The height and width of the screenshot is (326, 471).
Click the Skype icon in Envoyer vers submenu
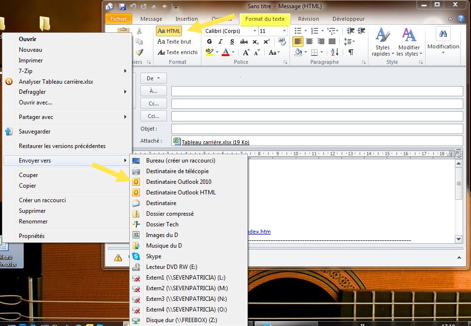point(137,256)
